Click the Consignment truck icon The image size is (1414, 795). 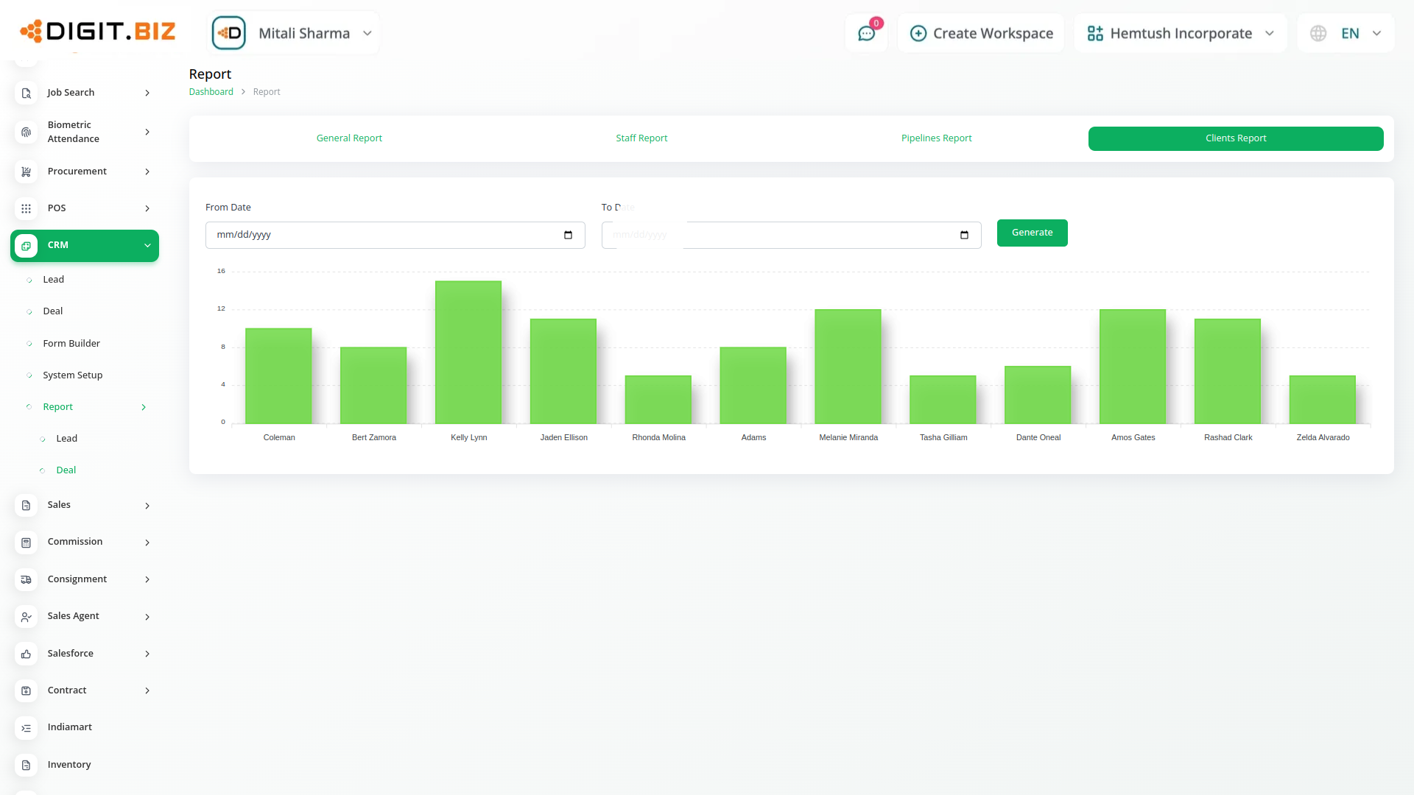(x=26, y=579)
